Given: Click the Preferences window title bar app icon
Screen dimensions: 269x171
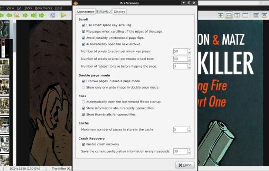Looking at the screenshot, I should coord(76,3).
